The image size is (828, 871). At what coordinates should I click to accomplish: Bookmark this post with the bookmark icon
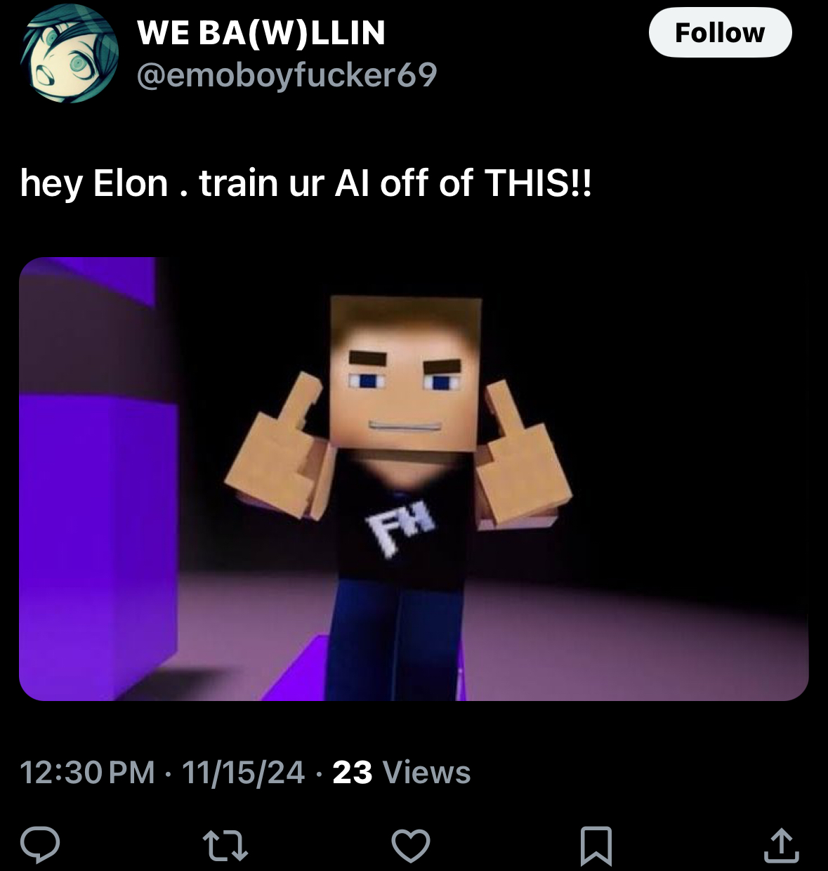pos(596,845)
